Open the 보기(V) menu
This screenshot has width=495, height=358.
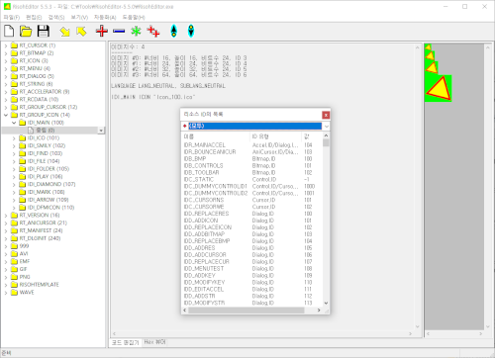click(79, 17)
